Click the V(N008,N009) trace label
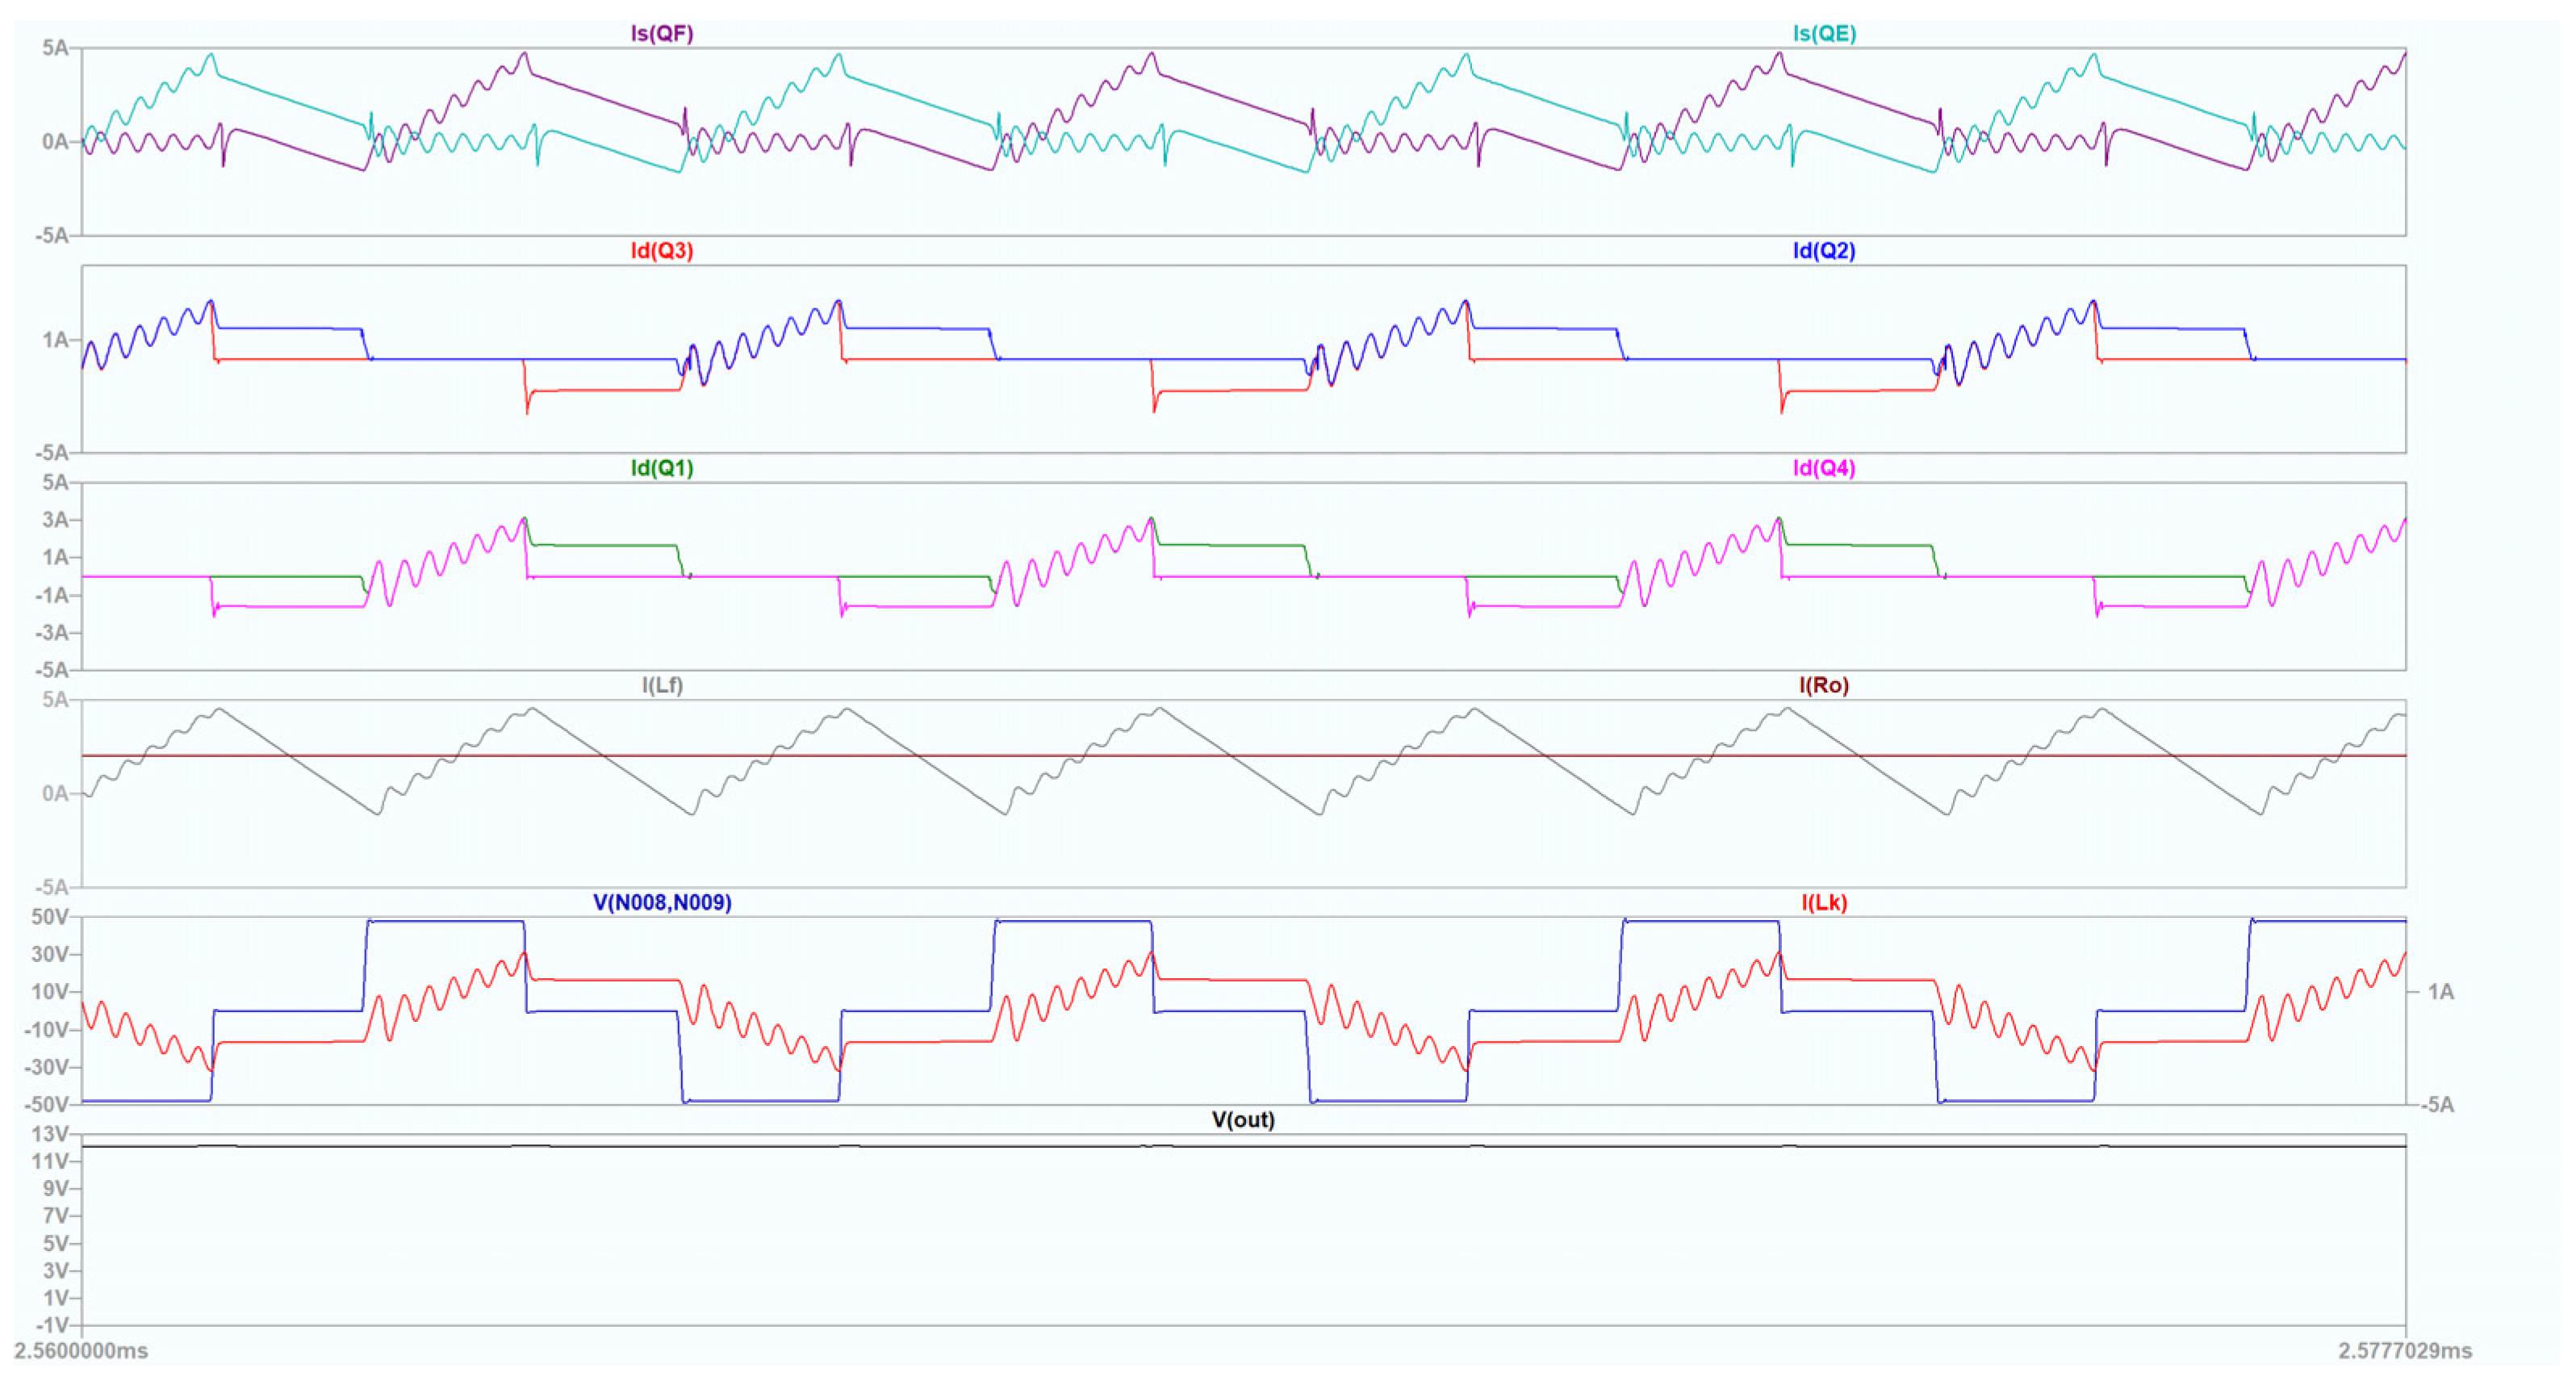The height and width of the screenshot is (1385, 2576). (x=662, y=902)
